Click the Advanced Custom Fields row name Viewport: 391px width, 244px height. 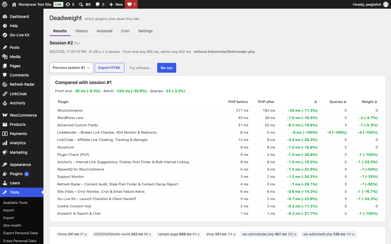(x=78, y=125)
